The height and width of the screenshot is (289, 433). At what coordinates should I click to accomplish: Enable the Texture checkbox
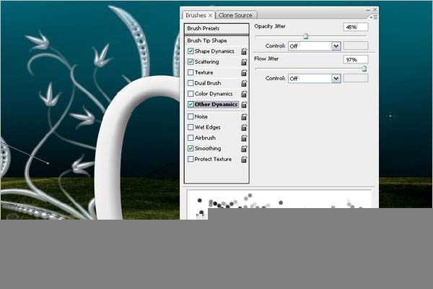pos(191,72)
